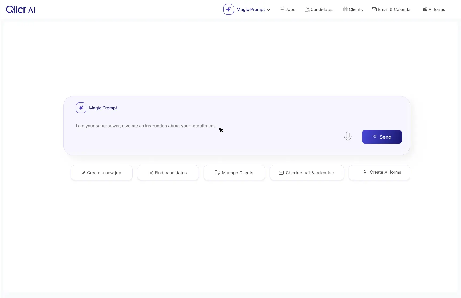The height and width of the screenshot is (298, 461).
Task: Select the Create AI forms shortcut
Action: tap(379, 173)
